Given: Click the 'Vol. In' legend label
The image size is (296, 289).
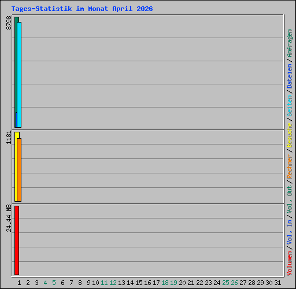Looking at the screenshot, I should (290, 232).
